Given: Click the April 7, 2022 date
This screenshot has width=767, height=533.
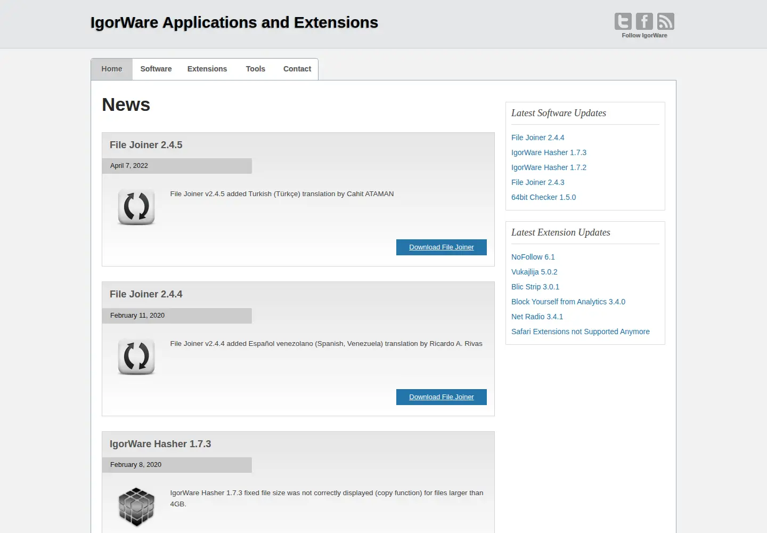Looking at the screenshot, I should 129,166.
